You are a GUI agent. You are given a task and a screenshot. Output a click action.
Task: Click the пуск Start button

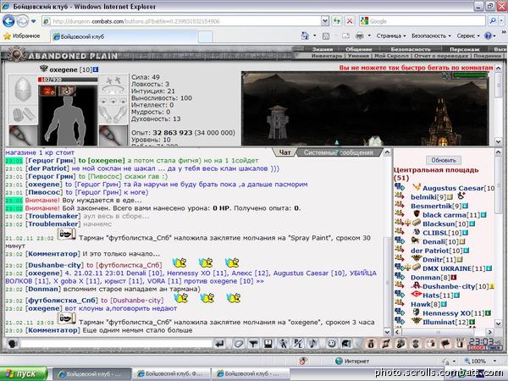(x=24, y=374)
